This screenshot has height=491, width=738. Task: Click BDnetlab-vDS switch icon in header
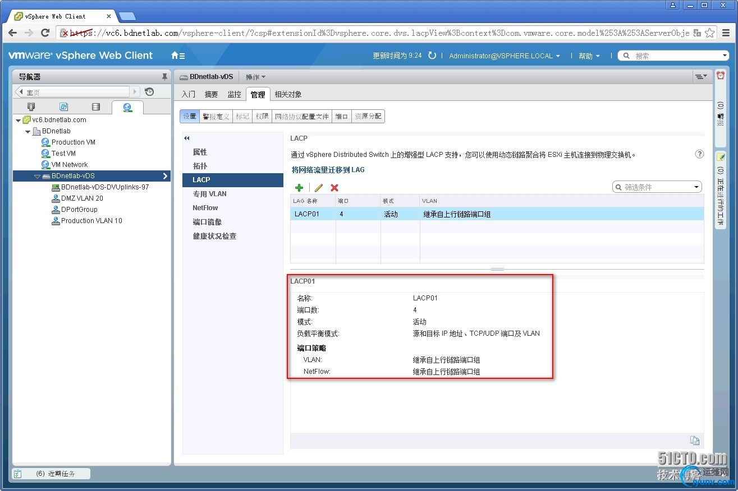click(184, 77)
